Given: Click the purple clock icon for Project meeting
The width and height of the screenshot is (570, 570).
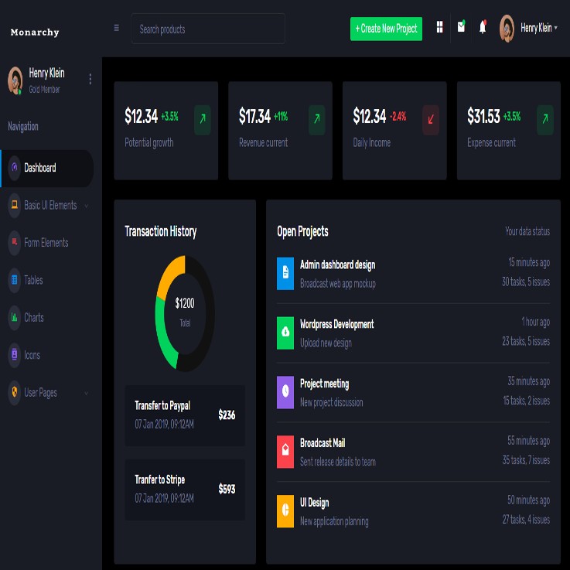Looking at the screenshot, I should click(285, 392).
